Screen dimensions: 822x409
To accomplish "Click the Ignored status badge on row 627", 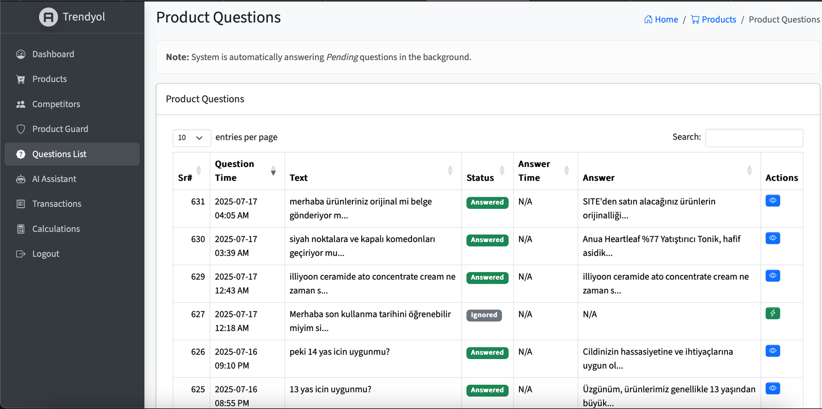I will (484, 315).
